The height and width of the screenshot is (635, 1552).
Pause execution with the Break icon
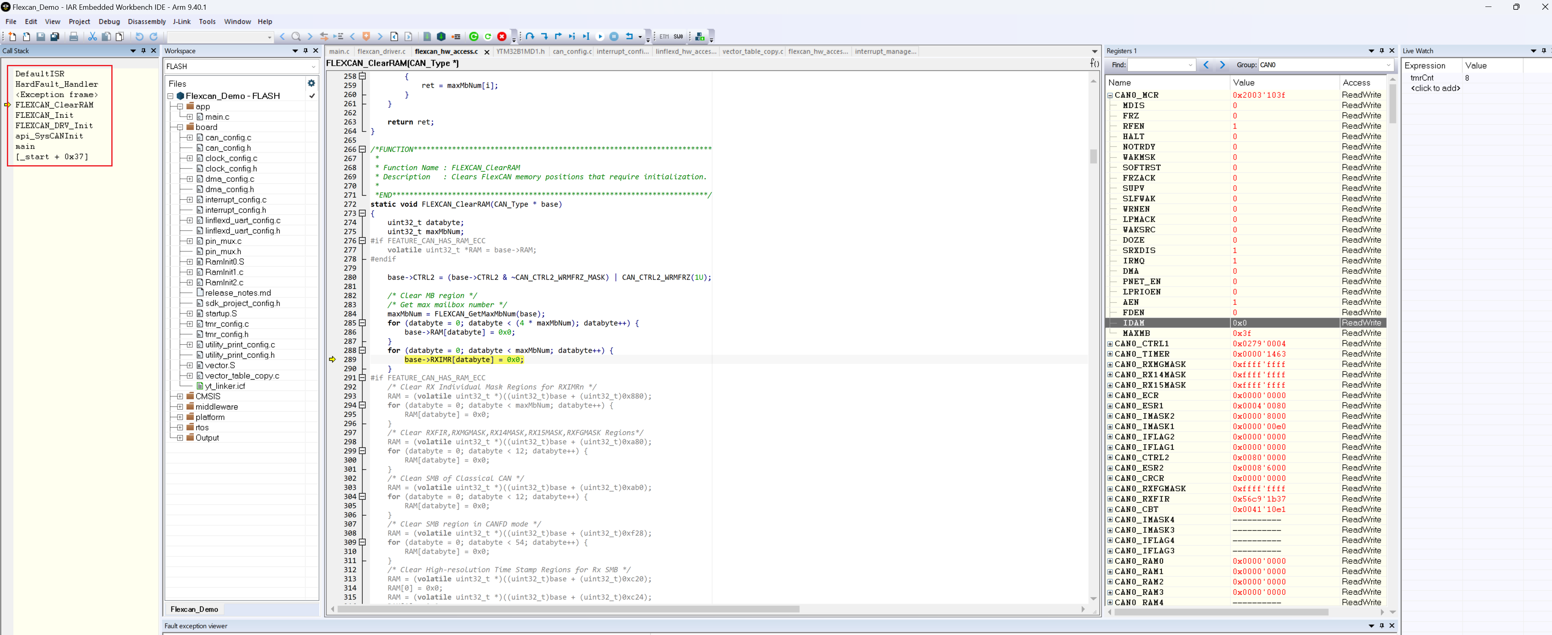(x=614, y=37)
